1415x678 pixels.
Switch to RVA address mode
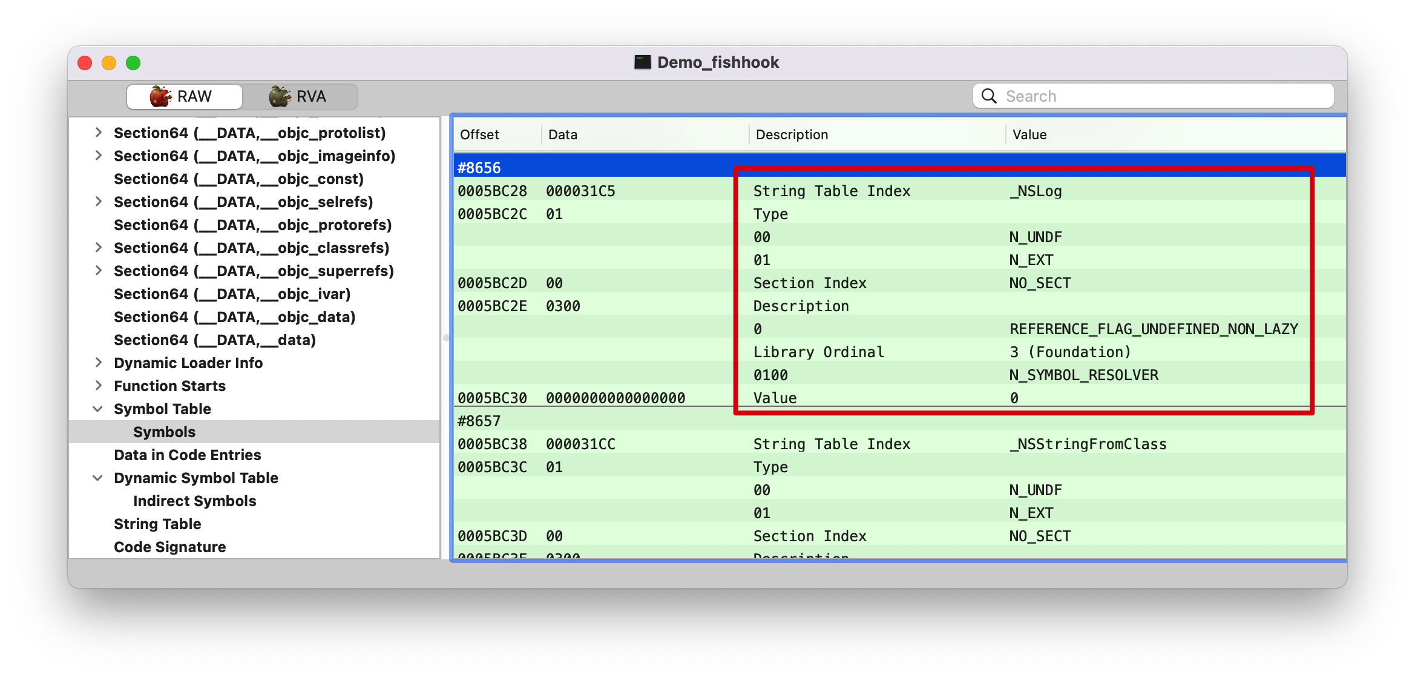point(300,97)
